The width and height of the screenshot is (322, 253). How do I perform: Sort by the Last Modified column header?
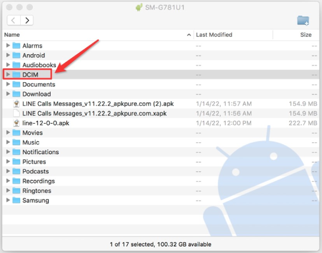click(214, 35)
